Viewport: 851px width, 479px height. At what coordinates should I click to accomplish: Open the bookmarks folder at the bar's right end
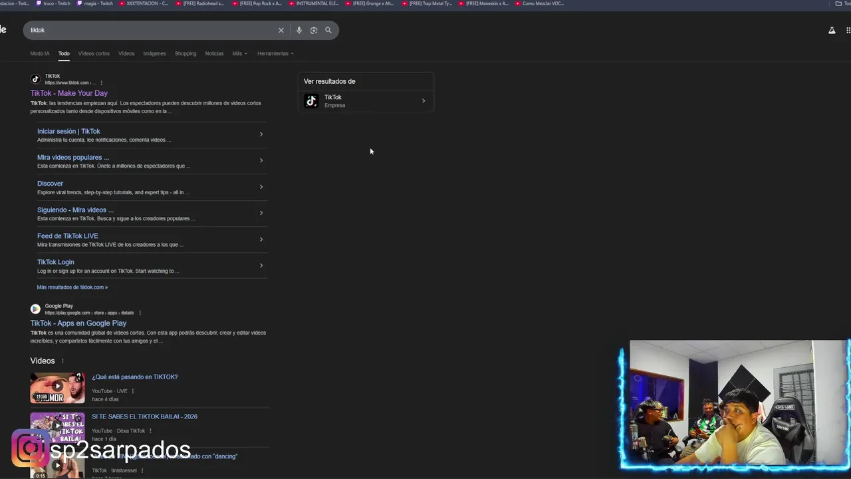coord(842,3)
